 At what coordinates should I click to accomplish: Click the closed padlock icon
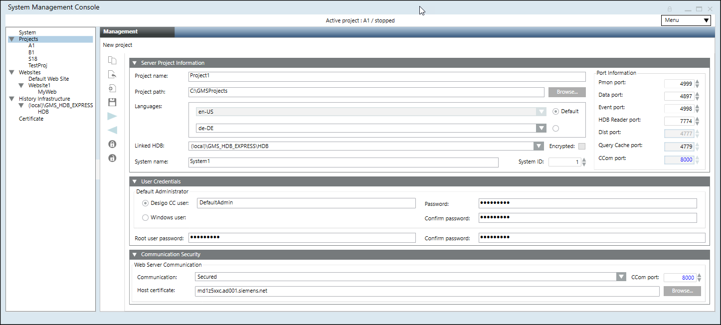pos(112,144)
